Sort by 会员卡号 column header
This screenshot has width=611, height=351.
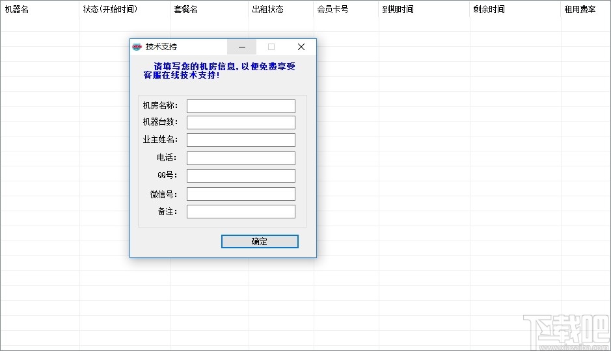click(x=346, y=9)
